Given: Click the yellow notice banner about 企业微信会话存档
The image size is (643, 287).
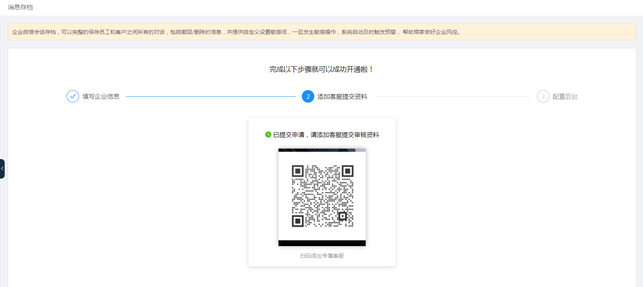Looking at the screenshot, I should click(x=322, y=32).
